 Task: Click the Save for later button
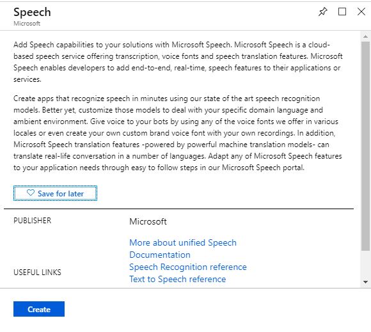(55, 193)
